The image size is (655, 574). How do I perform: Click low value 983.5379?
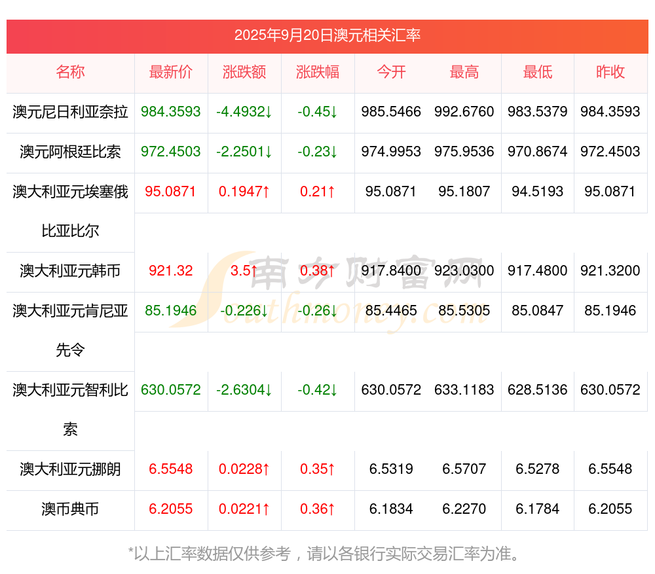pyautogui.click(x=538, y=112)
